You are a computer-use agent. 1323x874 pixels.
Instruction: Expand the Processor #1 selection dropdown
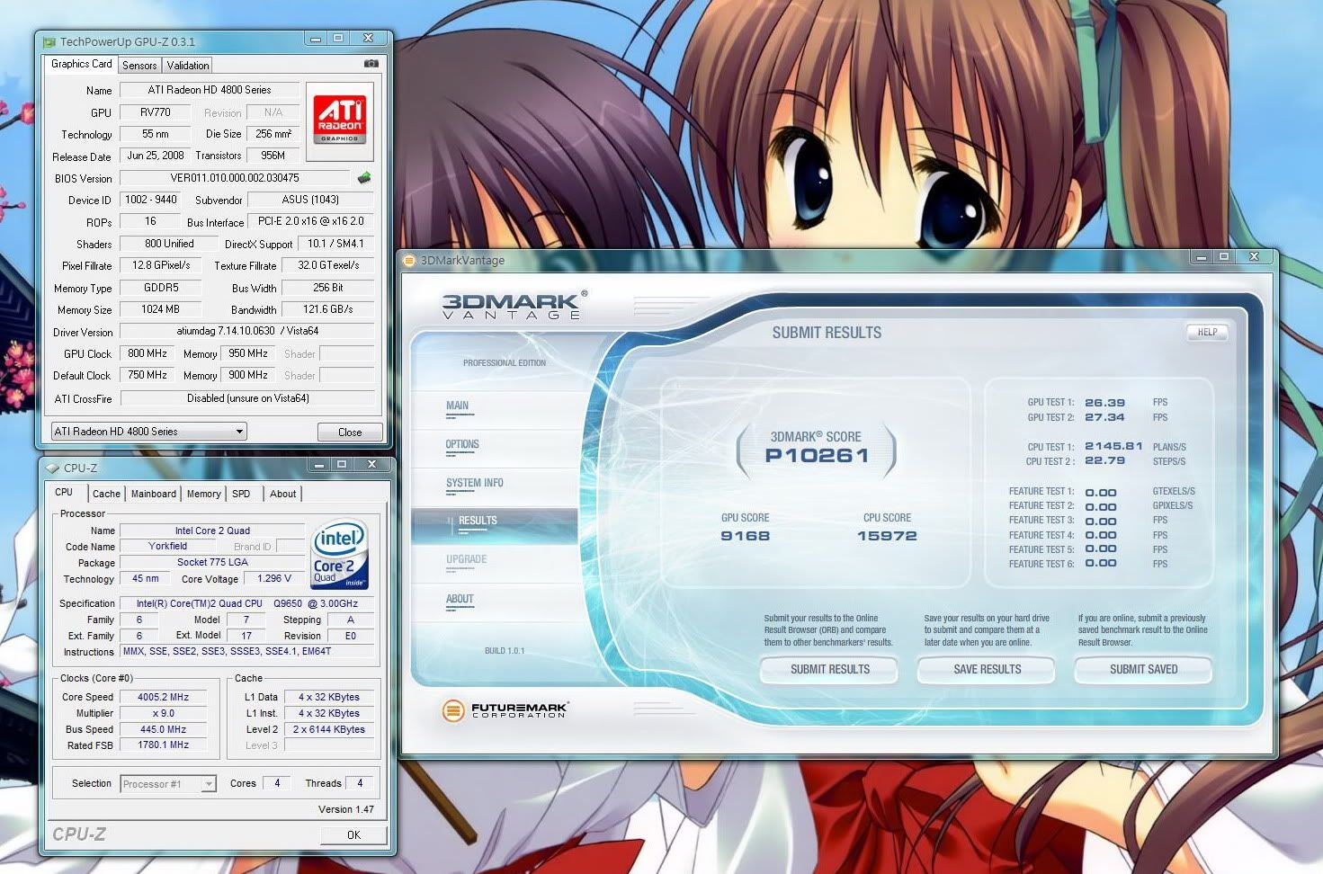tap(208, 784)
